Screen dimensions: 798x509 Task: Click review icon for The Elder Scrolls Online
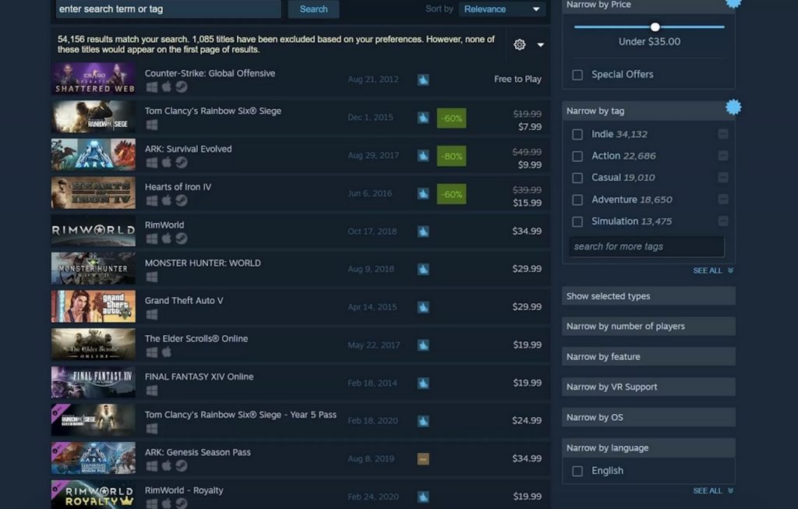point(423,345)
